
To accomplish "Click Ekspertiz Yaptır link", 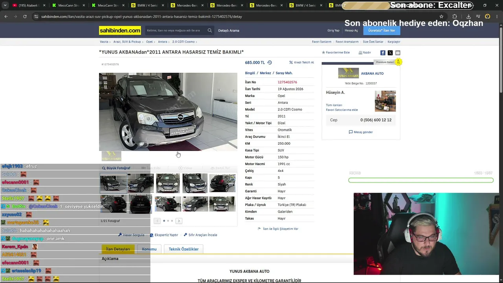I will [164, 235].
